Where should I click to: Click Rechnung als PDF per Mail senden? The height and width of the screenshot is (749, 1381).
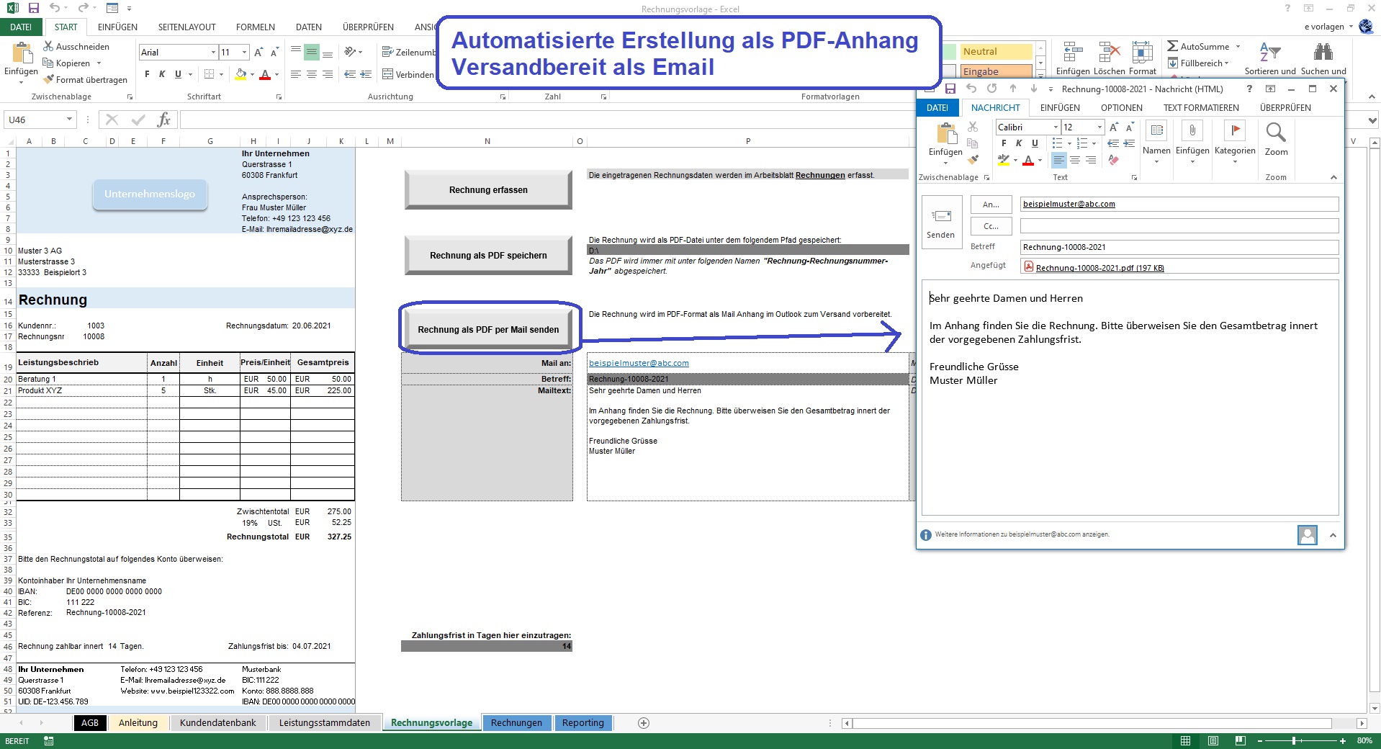(x=488, y=329)
